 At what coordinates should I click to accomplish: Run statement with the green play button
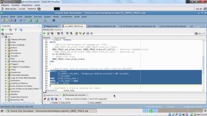44,34
